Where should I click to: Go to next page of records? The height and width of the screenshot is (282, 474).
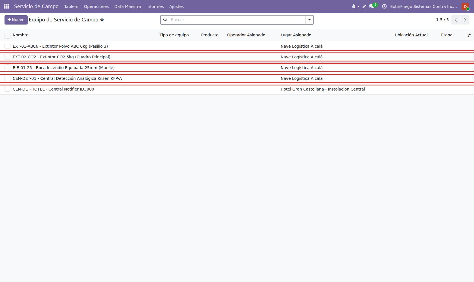click(x=465, y=20)
